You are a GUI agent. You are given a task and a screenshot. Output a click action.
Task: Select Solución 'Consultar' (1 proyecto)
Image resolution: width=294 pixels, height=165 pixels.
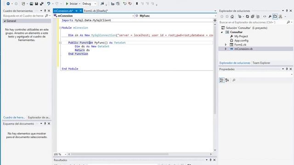point(247,28)
